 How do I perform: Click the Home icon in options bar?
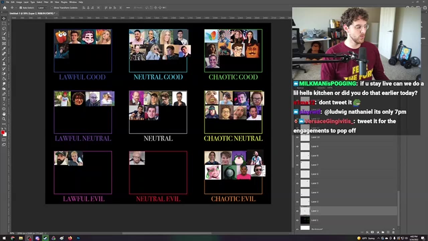(5, 8)
